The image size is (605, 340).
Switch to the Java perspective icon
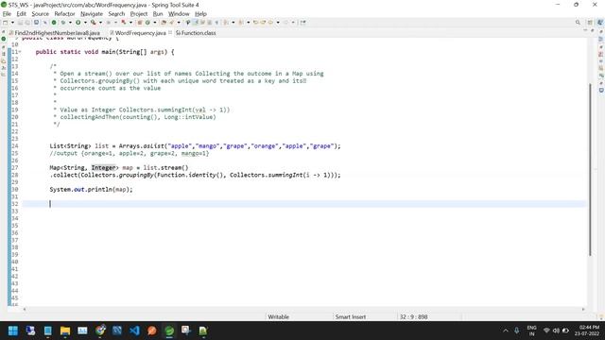(600, 23)
